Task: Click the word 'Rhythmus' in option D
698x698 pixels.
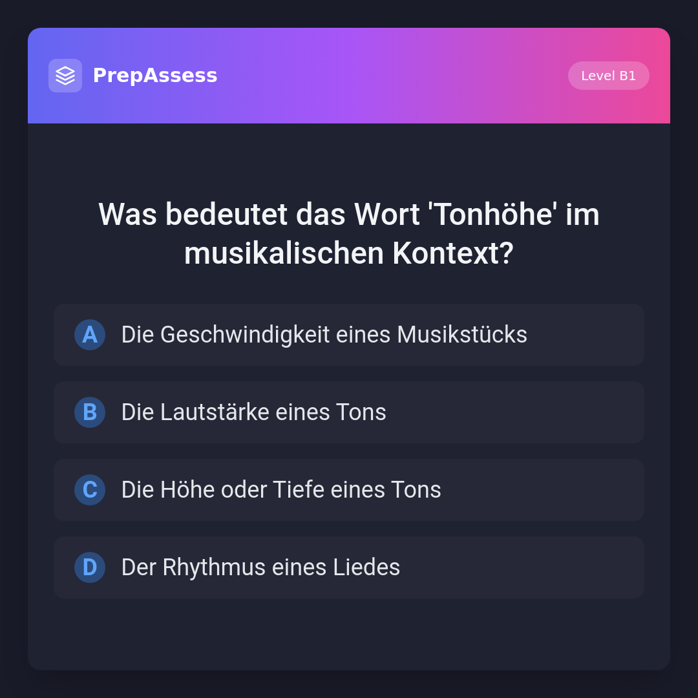Action: coord(213,567)
